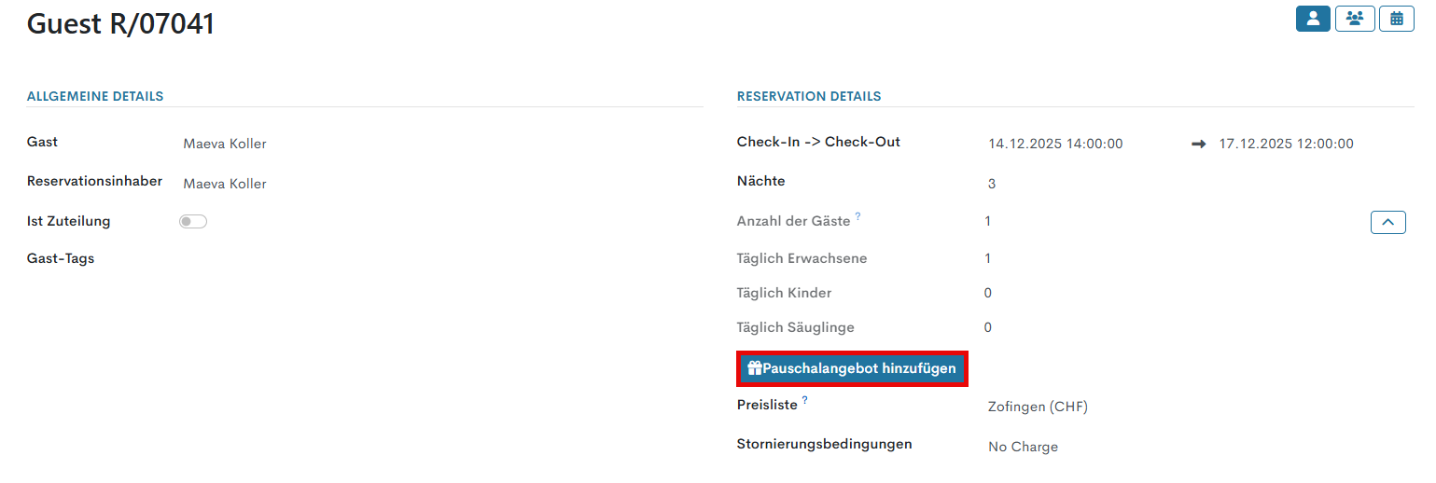Click the Täglich Kinder value field
Viewport: 1436px width, 483px height.
pyautogui.click(x=988, y=293)
